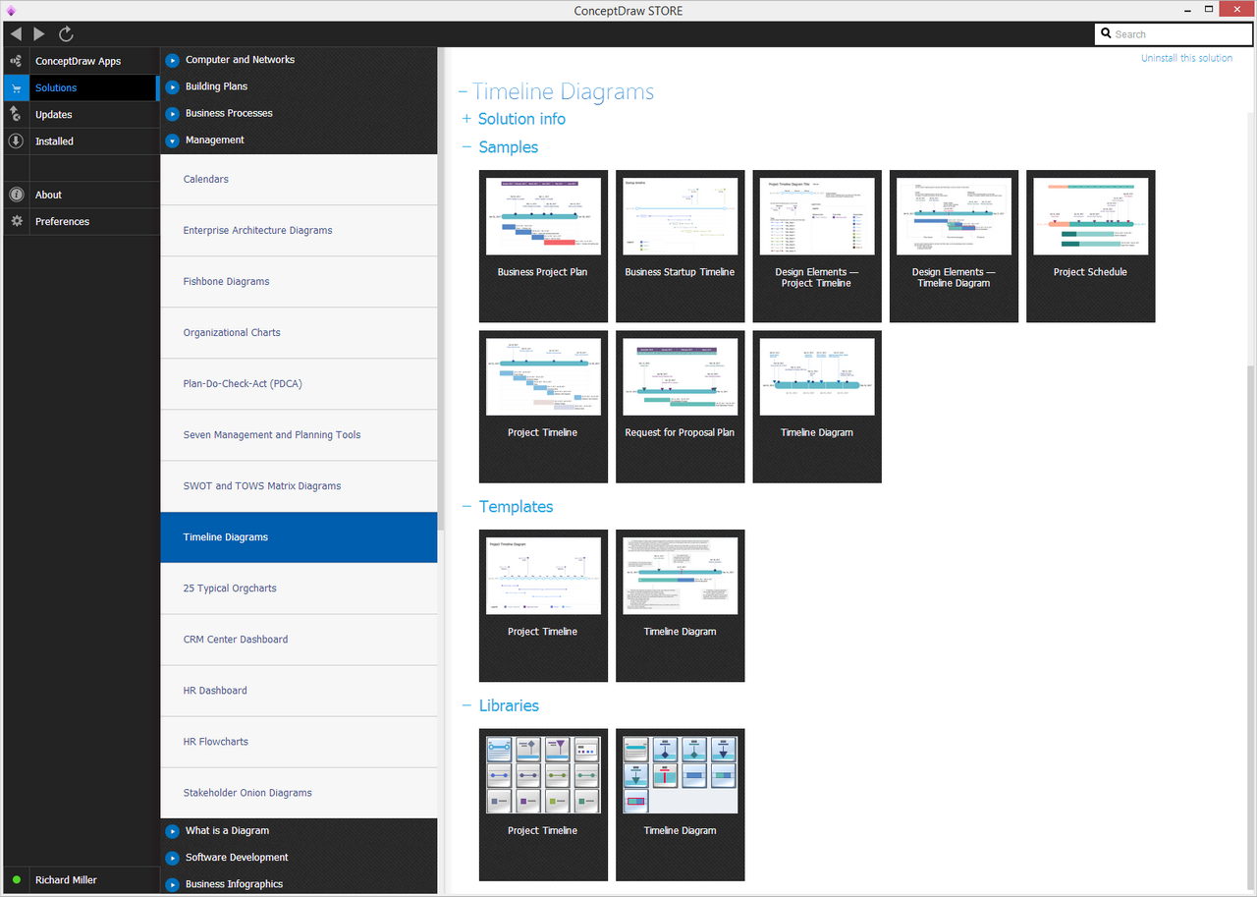Open the Business Startup Timeline sample
This screenshot has height=897, width=1257.
[680, 247]
